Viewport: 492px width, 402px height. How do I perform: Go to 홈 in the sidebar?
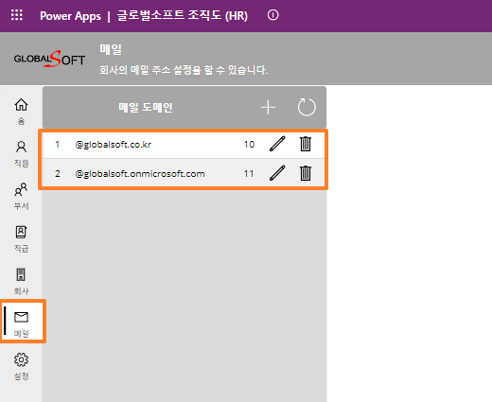click(x=21, y=111)
